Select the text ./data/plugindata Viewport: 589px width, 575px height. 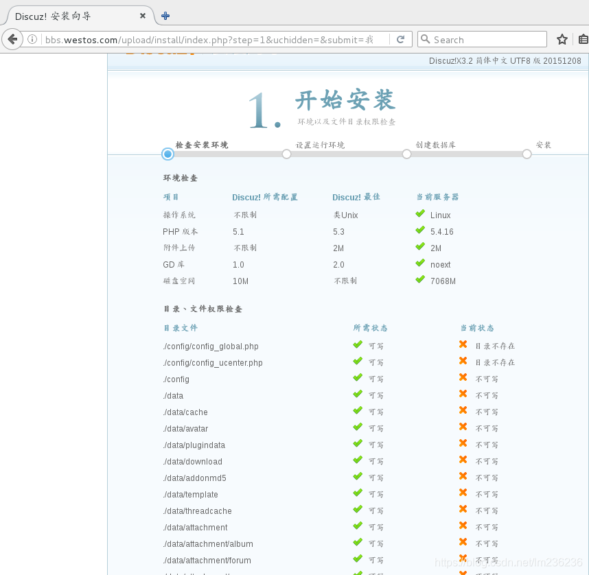pos(194,445)
